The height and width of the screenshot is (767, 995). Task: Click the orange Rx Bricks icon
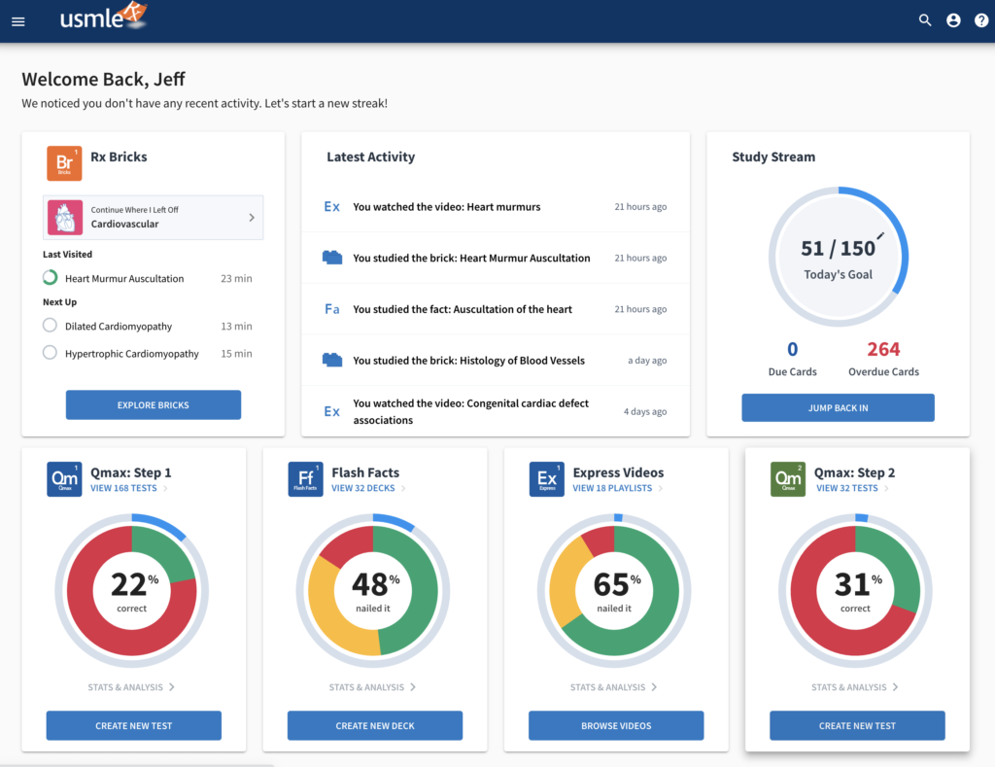point(64,163)
